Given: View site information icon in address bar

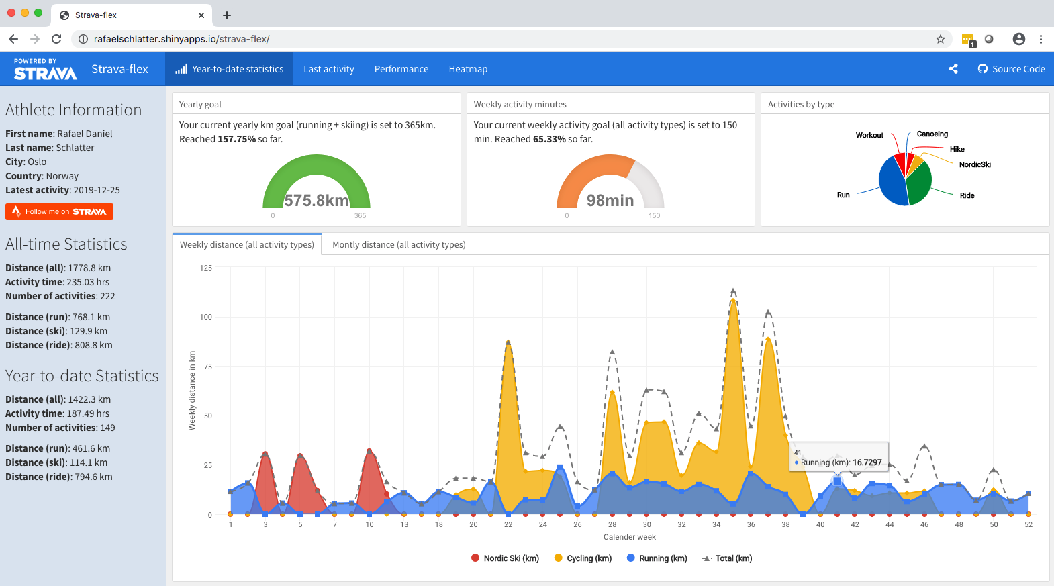Looking at the screenshot, I should pos(83,39).
